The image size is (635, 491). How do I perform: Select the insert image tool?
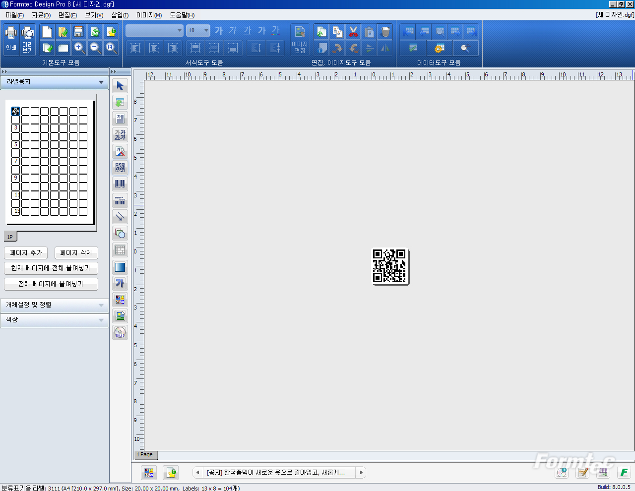point(120,316)
